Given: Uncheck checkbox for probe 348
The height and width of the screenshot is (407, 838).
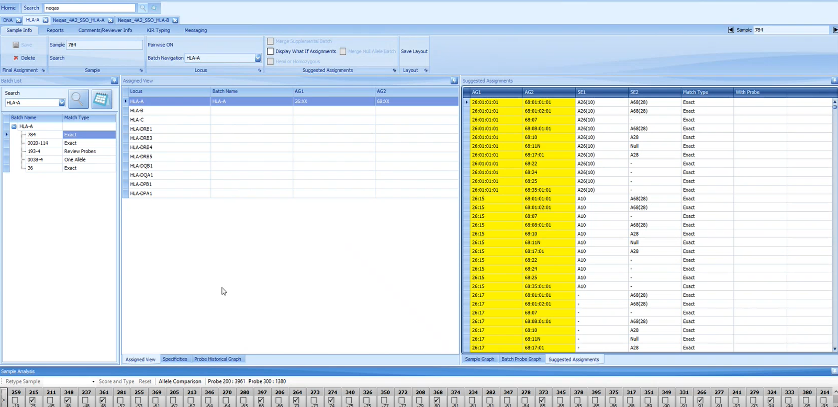Looking at the screenshot, I should click(x=68, y=401).
